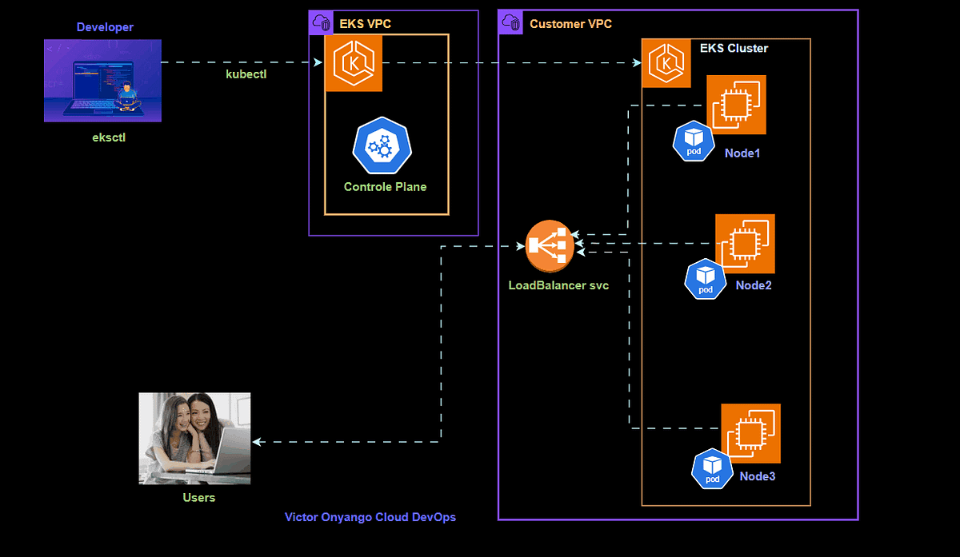Select the pod icon beside Node3
The width and height of the screenshot is (960, 557).
(711, 468)
